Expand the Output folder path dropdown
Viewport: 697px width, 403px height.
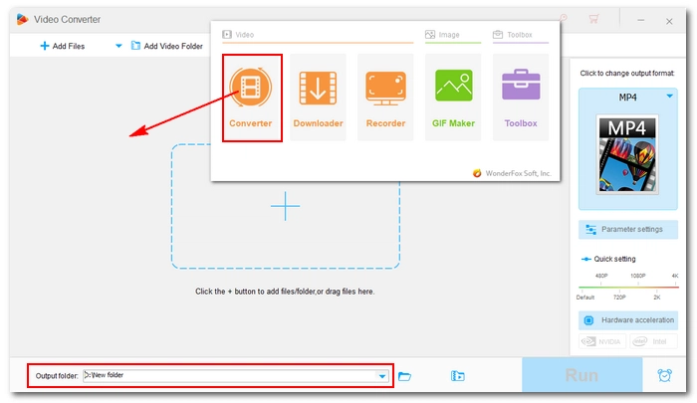pos(382,376)
